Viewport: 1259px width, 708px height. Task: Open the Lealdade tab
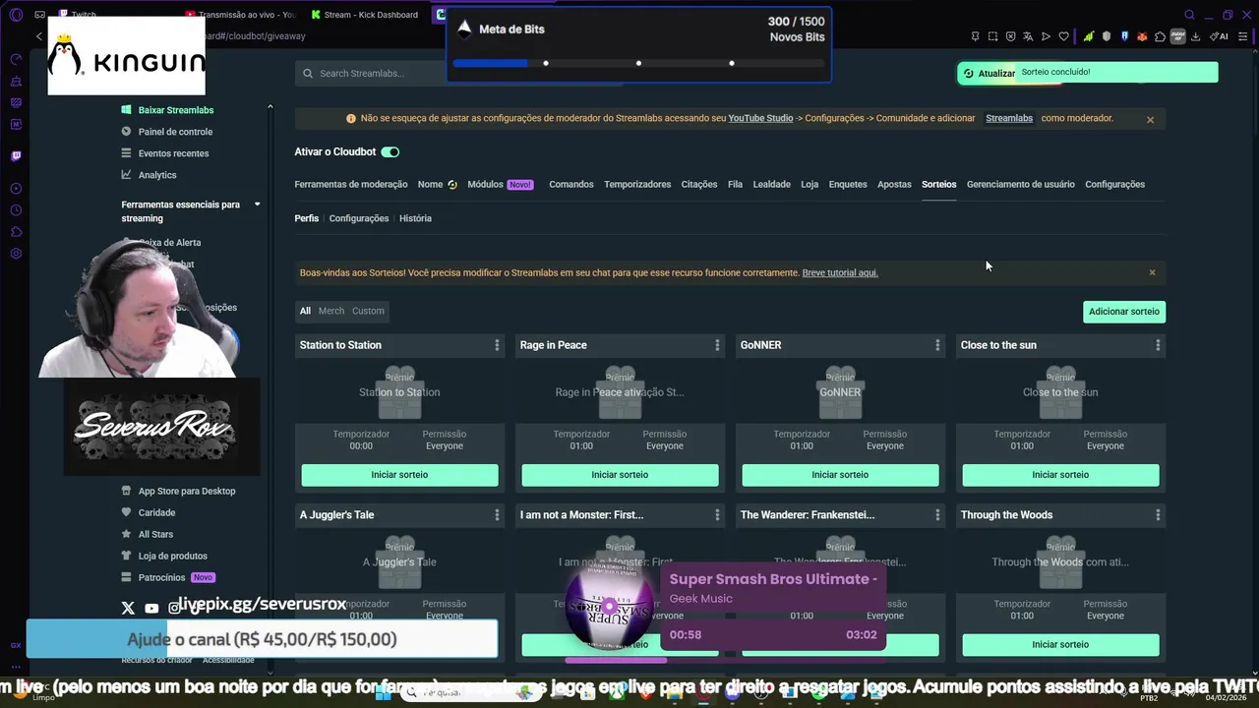click(x=771, y=184)
